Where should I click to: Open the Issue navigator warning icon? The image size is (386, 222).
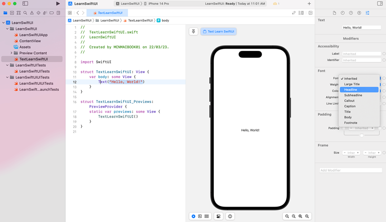pyautogui.click(x=32, y=13)
